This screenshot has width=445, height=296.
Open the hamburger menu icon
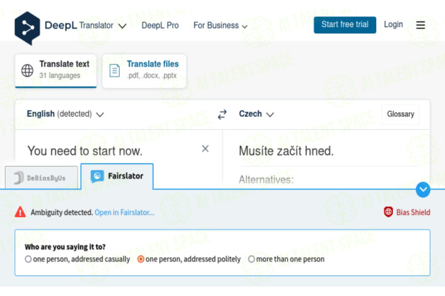420,25
